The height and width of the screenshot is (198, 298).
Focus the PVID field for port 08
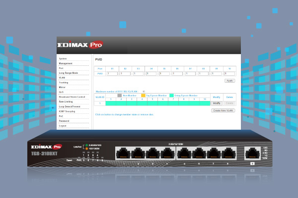203,74
